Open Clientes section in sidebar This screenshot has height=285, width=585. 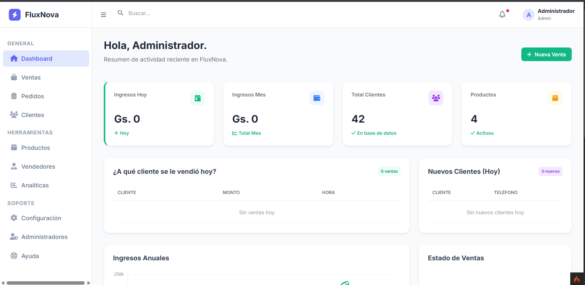coord(32,115)
